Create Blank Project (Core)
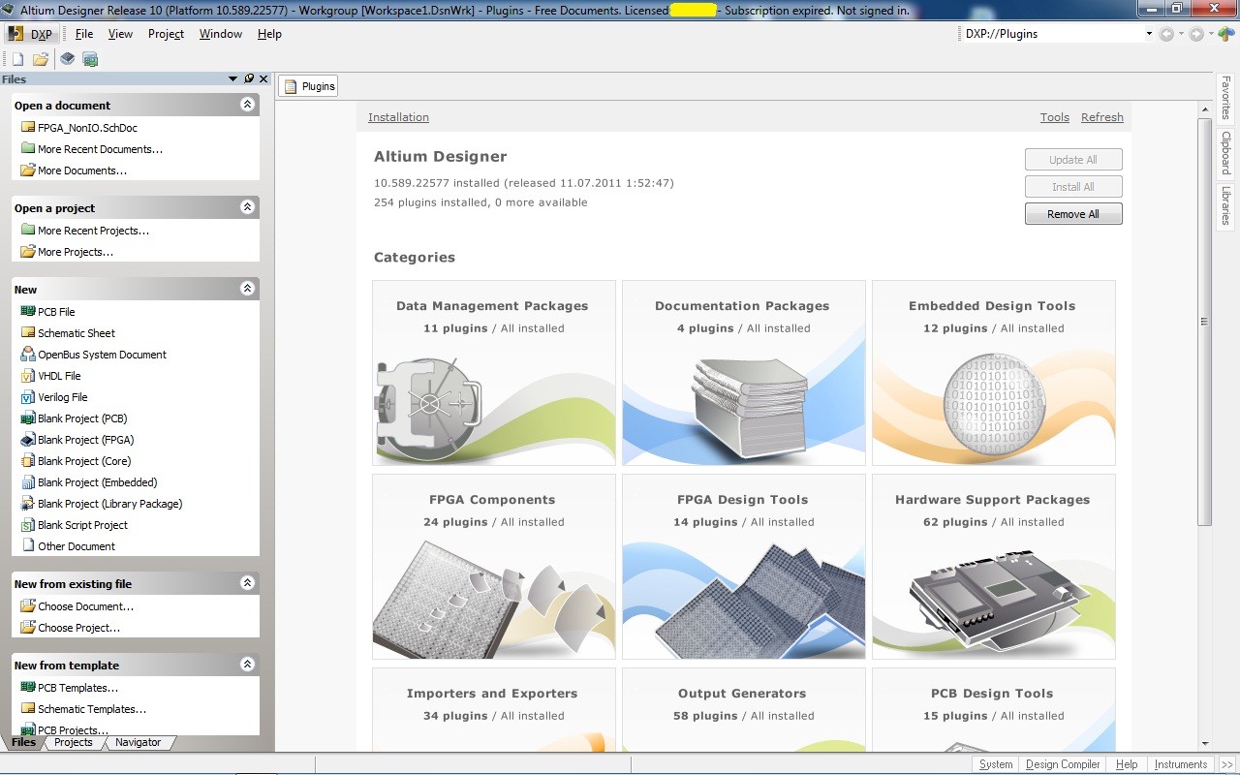 (77, 461)
